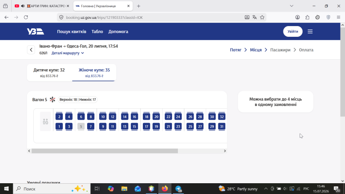Click browser Back navigation arrow
The width and height of the screenshot is (345, 194).
(6, 18)
